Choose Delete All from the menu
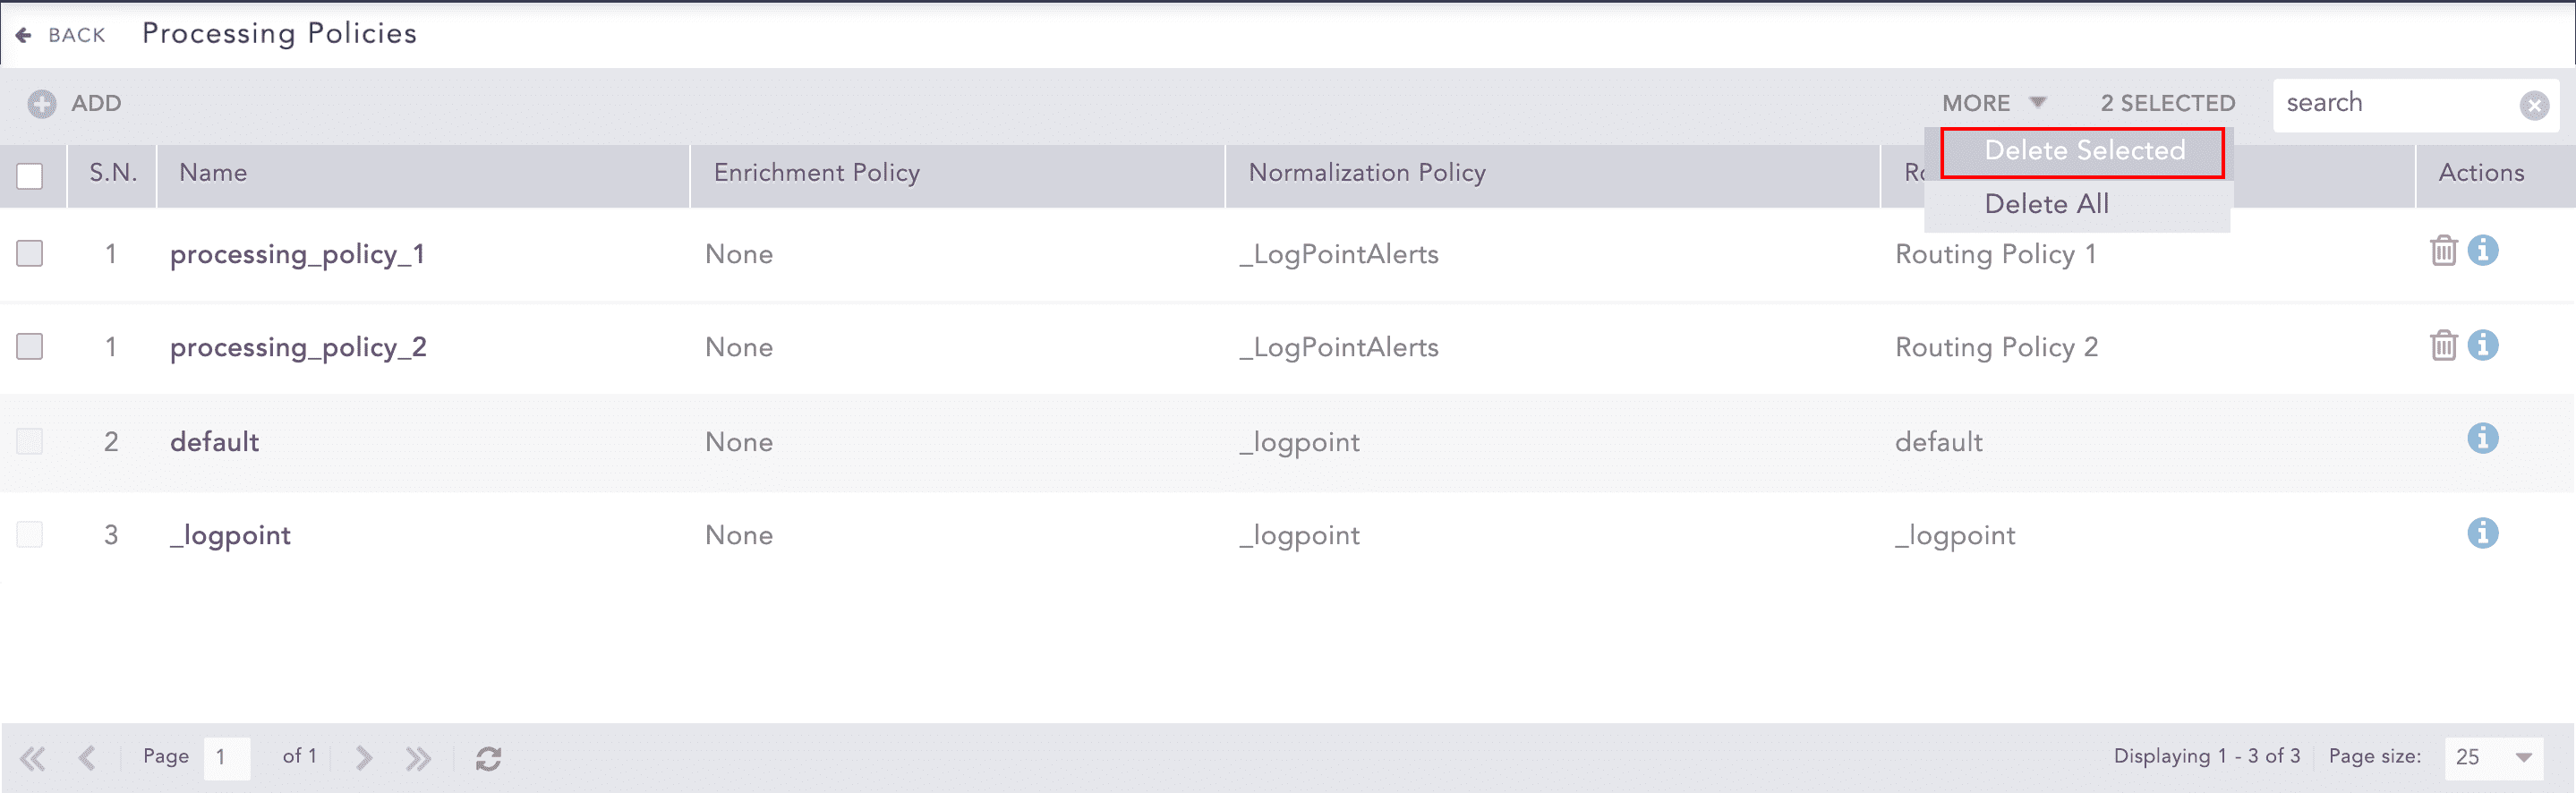This screenshot has height=793, width=2576. tap(2047, 203)
